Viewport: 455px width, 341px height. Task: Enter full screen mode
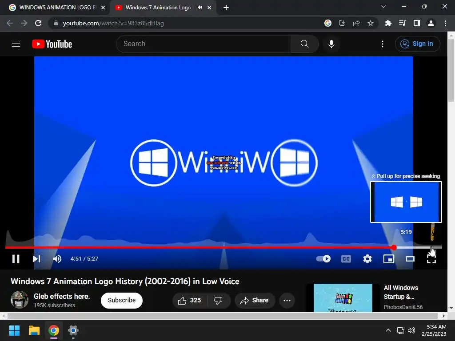(431, 259)
